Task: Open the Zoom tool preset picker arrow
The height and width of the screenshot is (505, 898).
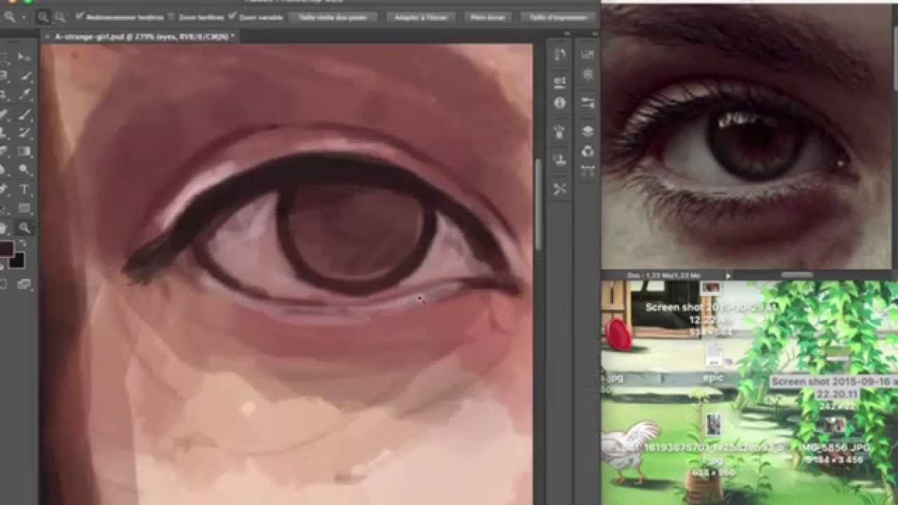Action: click(x=23, y=17)
